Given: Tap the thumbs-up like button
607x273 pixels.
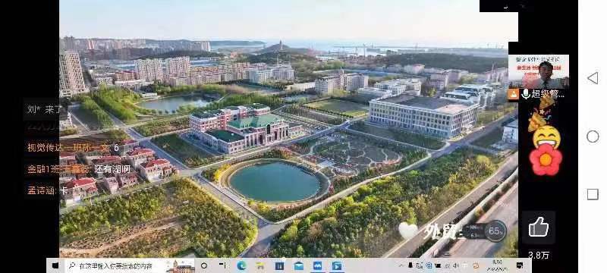Looking at the screenshot, I should click(x=539, y=227).
